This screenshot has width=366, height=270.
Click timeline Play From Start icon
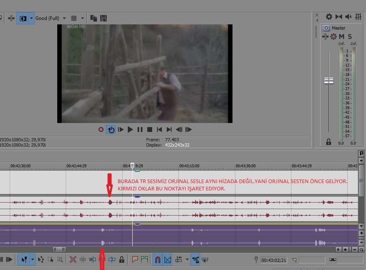pyautogui.click(x=9, y=259)
